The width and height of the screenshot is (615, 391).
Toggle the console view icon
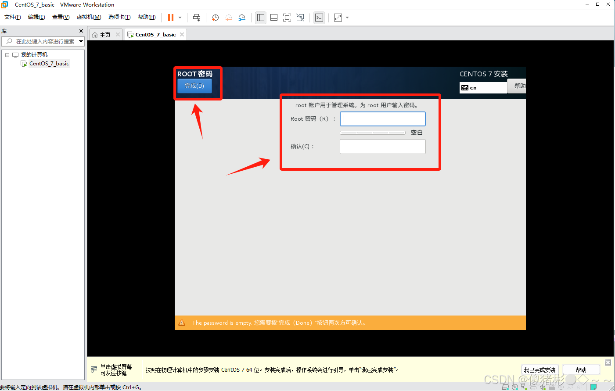(319, 18)
